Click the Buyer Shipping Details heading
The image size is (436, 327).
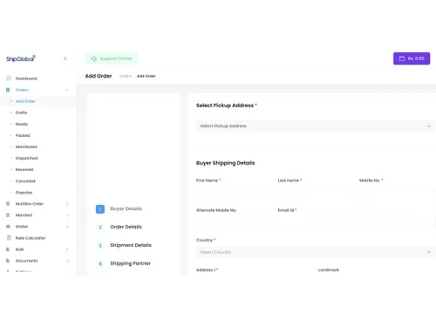[x=225, y=163]
